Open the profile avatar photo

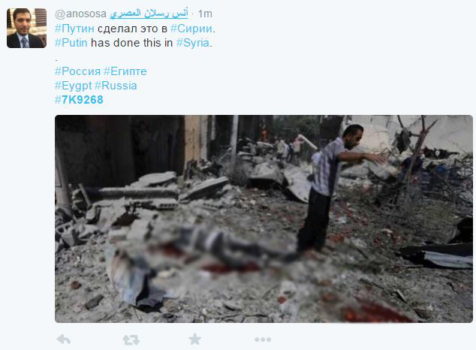tap(27, 29)
